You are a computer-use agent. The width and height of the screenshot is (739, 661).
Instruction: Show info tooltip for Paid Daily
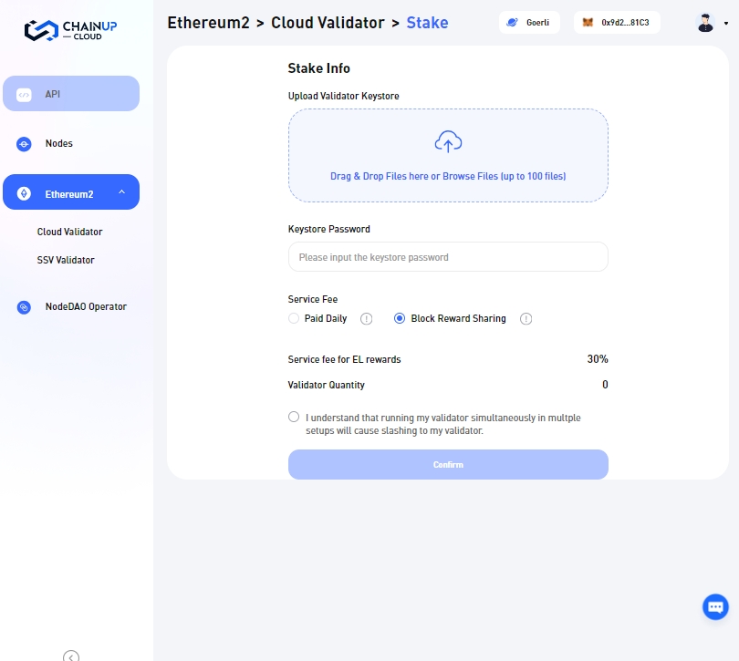[x=367, y=319]
